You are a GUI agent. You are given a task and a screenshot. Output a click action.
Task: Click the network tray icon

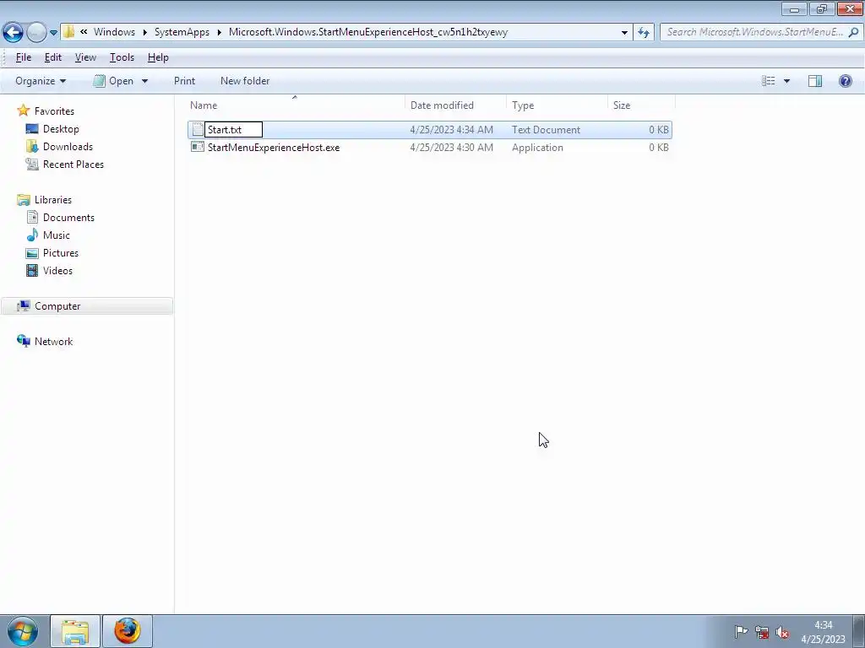pos(762,633)
